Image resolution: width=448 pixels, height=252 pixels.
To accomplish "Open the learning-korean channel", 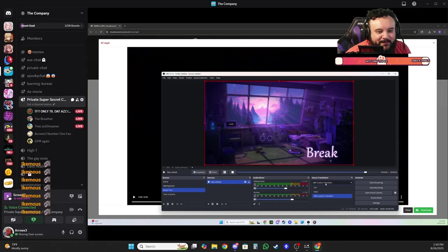I will pos(52,84).
